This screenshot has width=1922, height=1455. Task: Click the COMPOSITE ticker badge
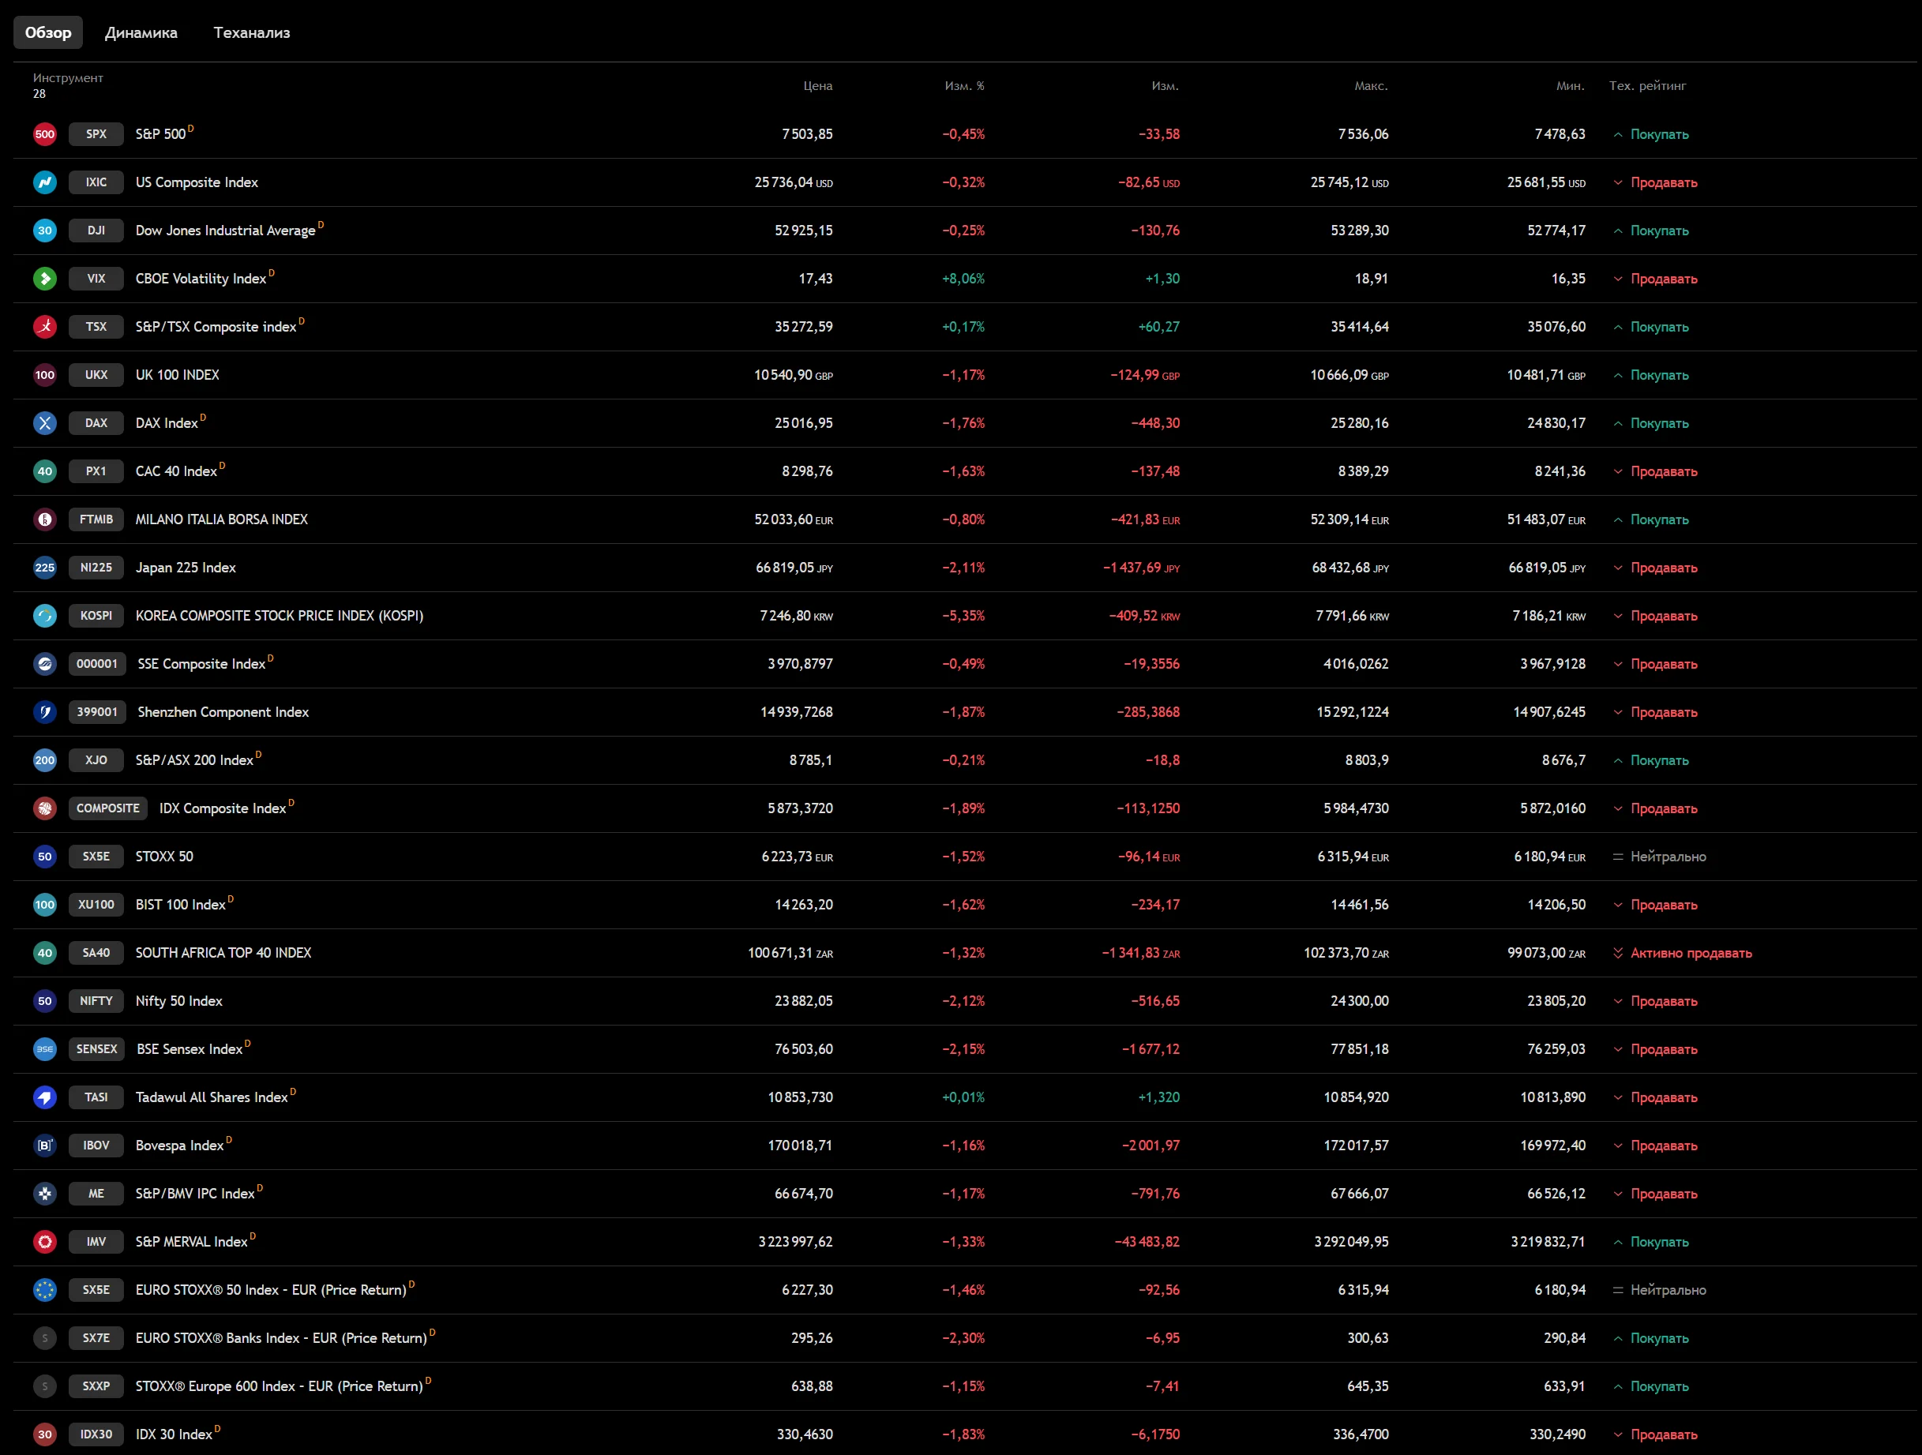[107, 808]
